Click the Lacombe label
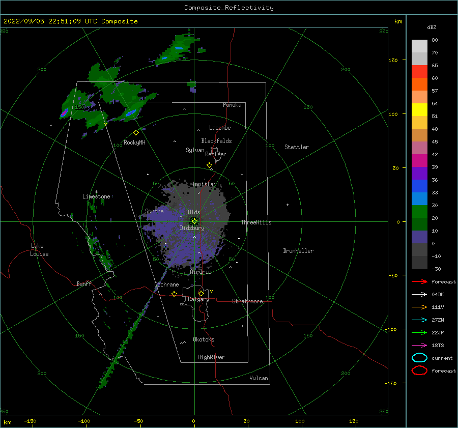This screenshot has width=458, height=428. click(220, 128)
